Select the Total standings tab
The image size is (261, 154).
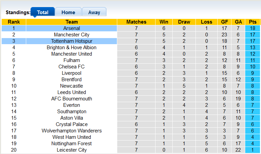click(43, 12)
